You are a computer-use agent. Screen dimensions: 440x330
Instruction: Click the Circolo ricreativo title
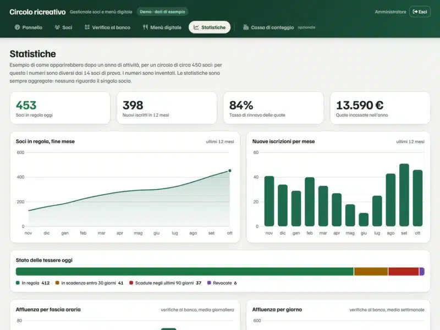point(37,12)
